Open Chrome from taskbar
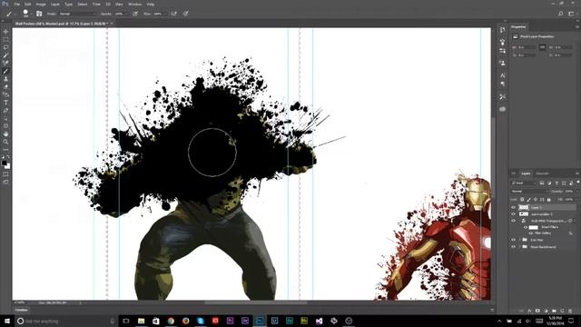This screenshot has height=327, width=581. pos(171,321)
